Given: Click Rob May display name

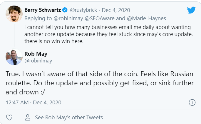Looking at the screenshot, I should 36,54.
